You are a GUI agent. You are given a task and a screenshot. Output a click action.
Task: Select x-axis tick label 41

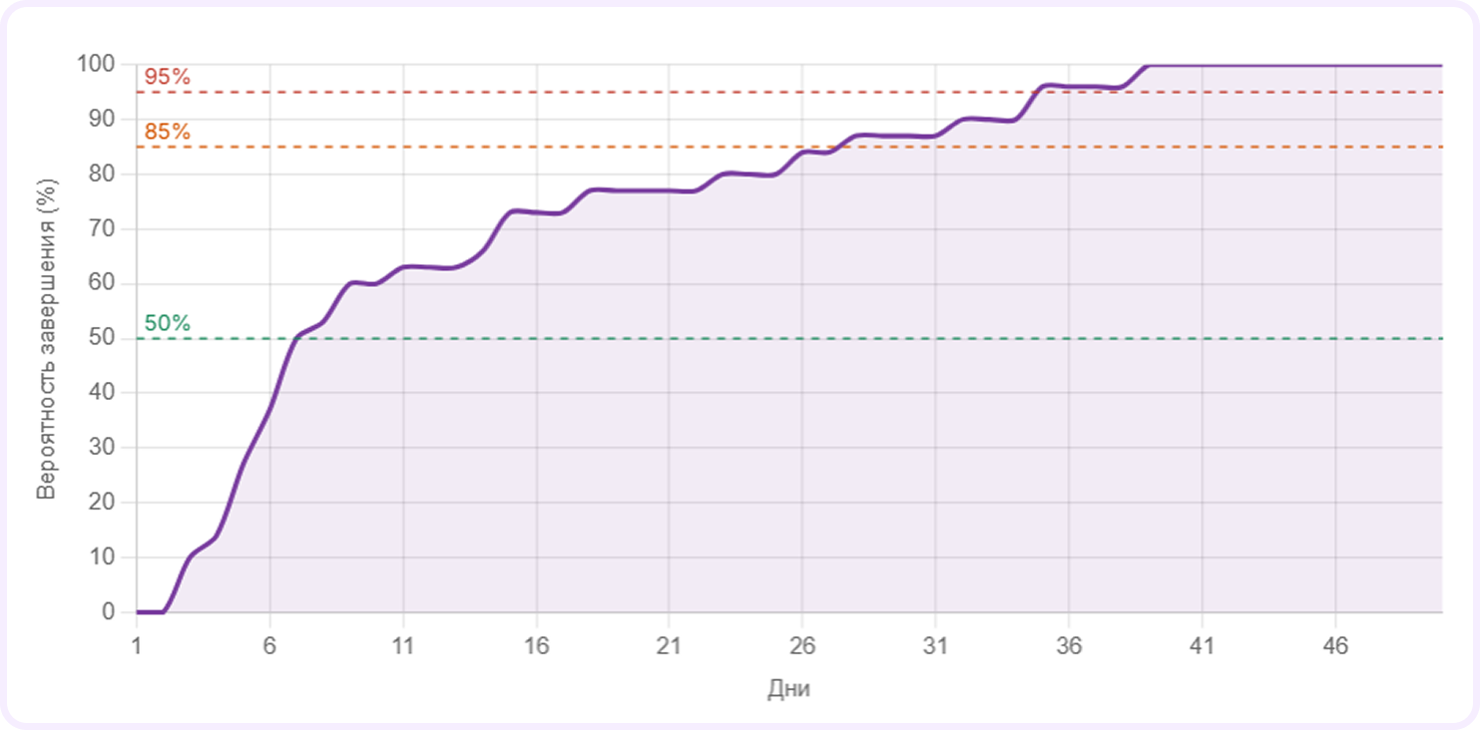1202,646
